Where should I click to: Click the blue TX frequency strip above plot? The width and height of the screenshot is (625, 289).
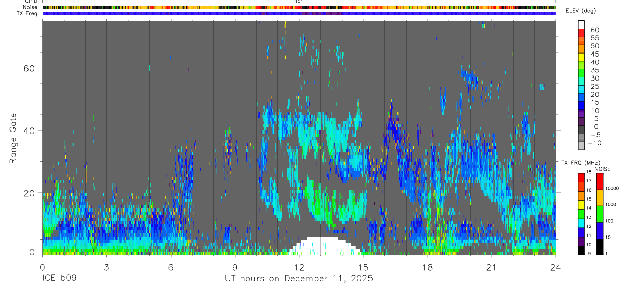point(299,13)
